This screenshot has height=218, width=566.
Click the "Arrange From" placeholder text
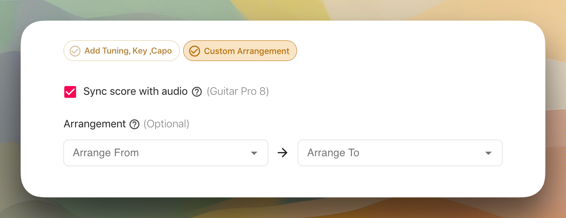tap(106, 153)
